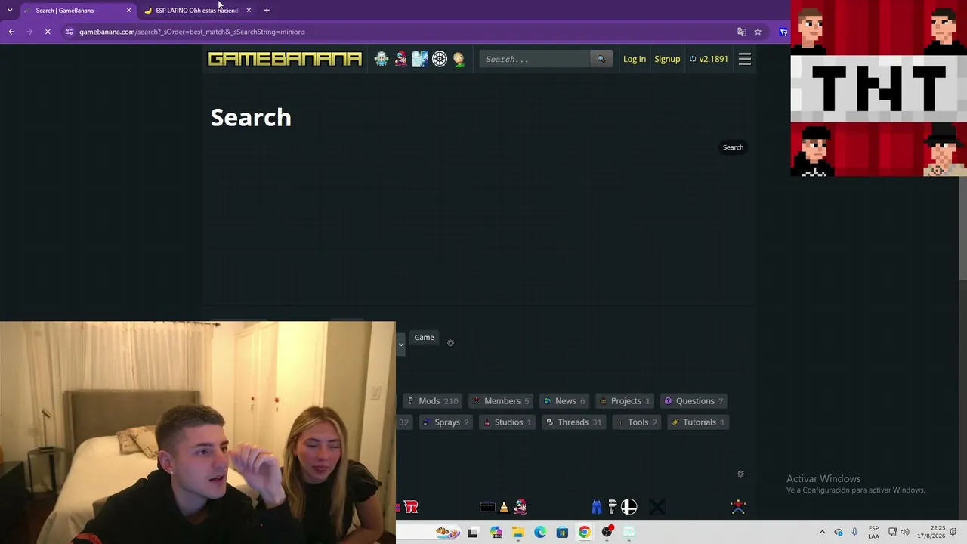Filter results by Threads 31
Viewport: 967px width, 544px height.
click(573, 422)
